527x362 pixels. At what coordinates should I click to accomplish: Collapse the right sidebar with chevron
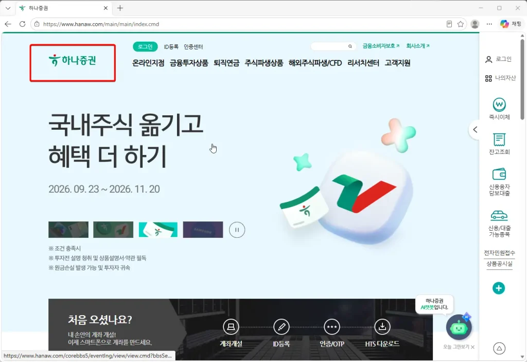(x=475, y=130)
